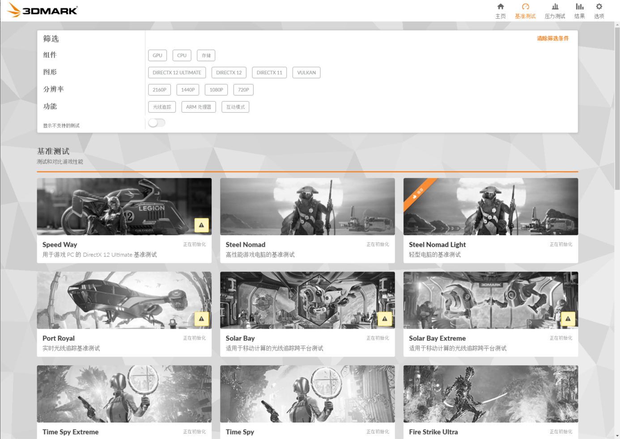Click the recommended ribbon on Steel Nomad Light
This screenshot has width=620, height=439.
coord(418,193)
